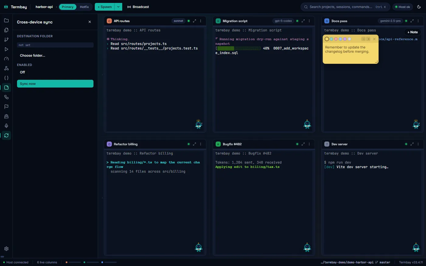This screenshot has height=266, width=426.
Task: Open the robot bot icon in the sidebar
Action: (6, 116)
